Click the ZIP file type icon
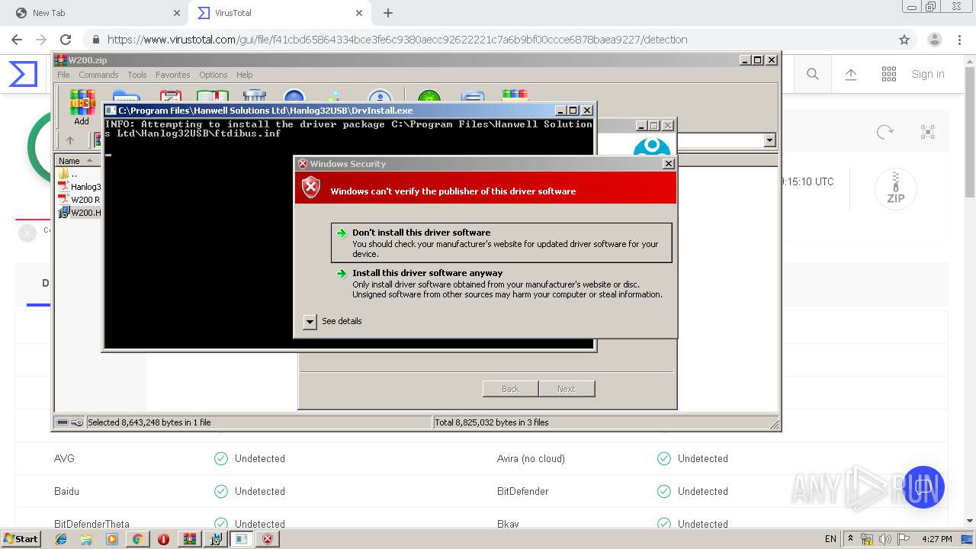976x549 pixels. click(x=895, y=189)
